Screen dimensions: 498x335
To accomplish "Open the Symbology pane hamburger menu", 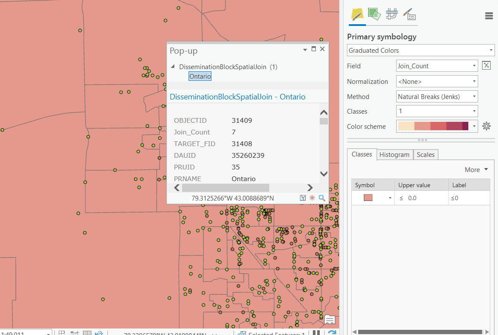I will tap(489, 16).
